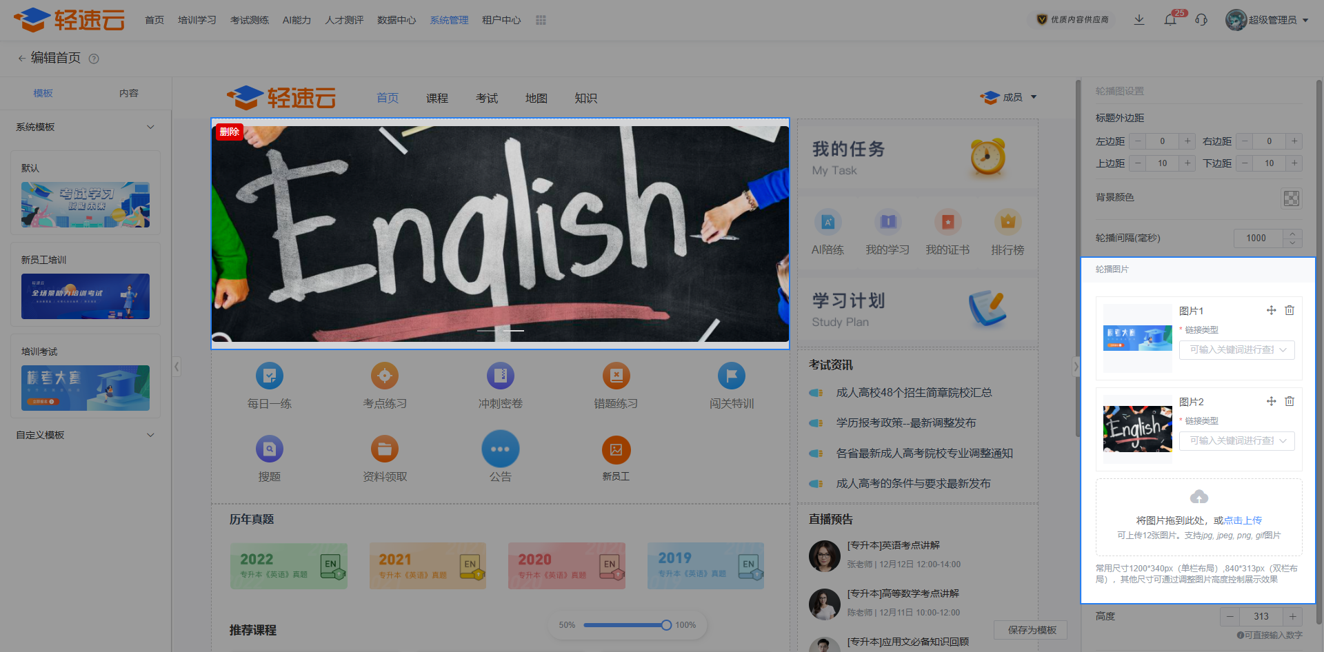Click the download icon in top bar
The image size is (1324, 652).
(1139, 20)
